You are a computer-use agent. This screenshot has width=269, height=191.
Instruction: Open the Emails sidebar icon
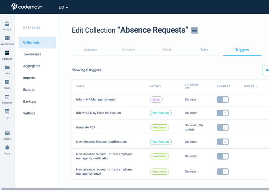(7, 135)
